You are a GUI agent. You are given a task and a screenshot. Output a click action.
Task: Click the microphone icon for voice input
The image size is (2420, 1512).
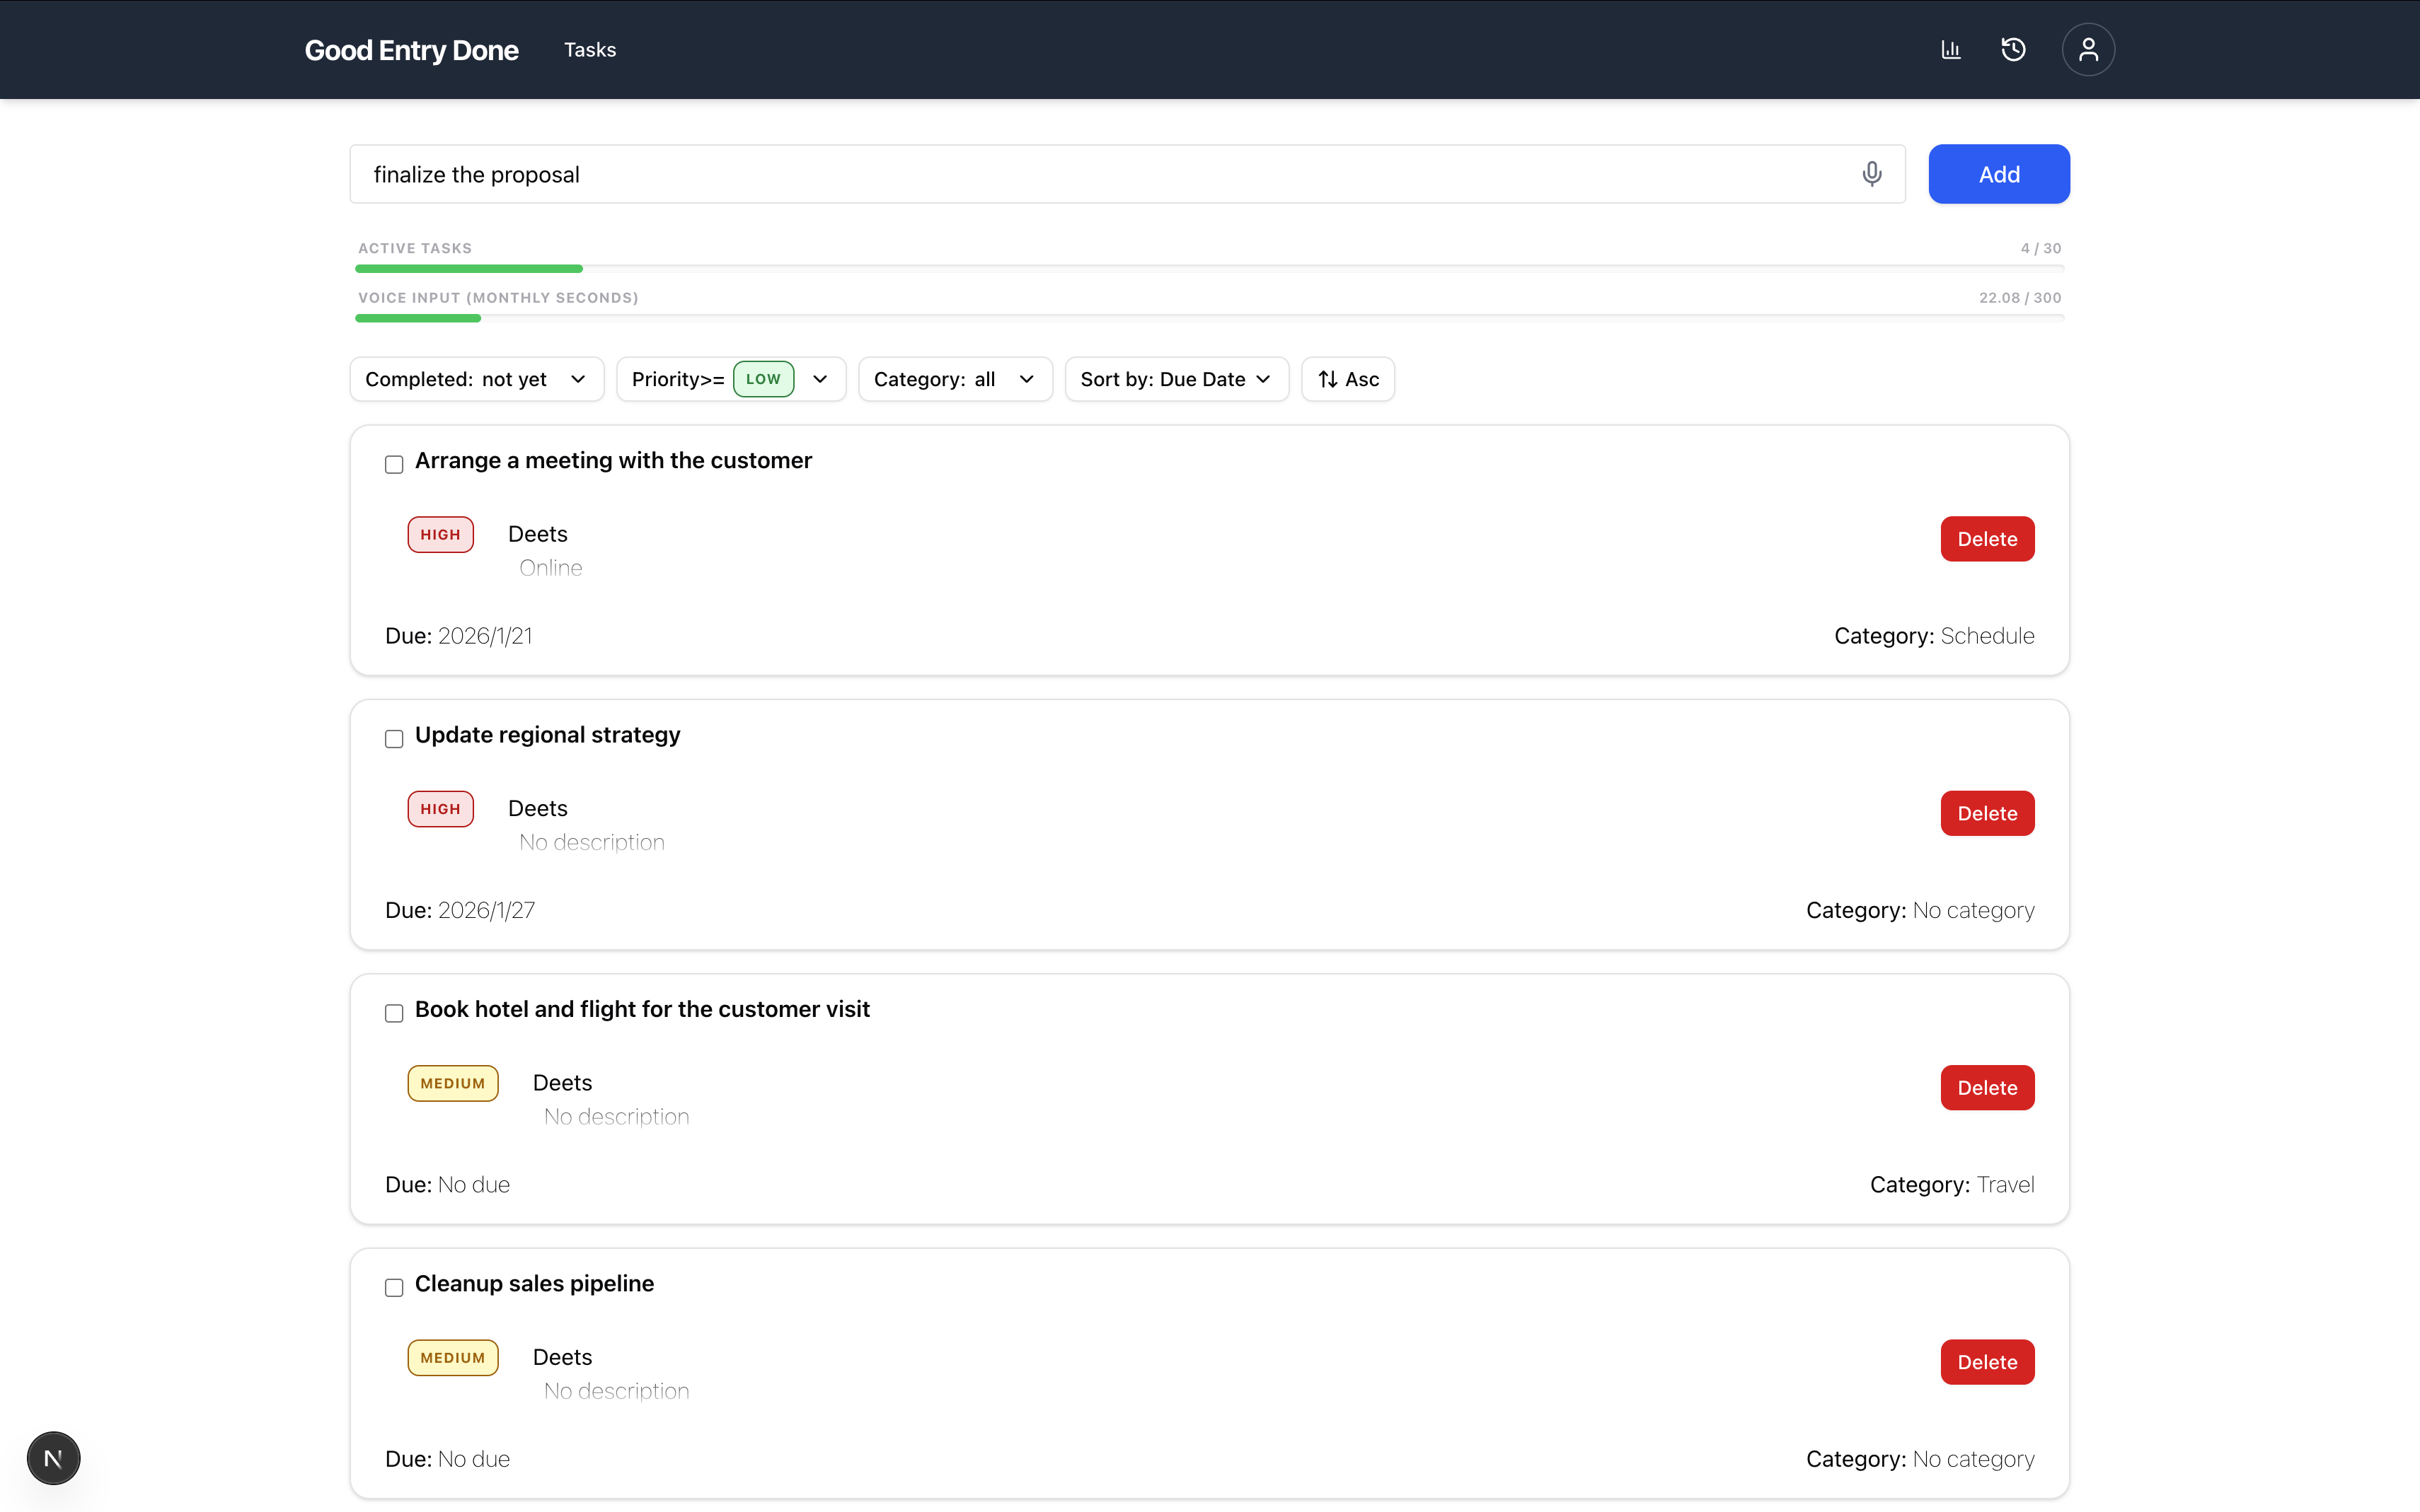pyautogui.click(x=1872, y=173)
